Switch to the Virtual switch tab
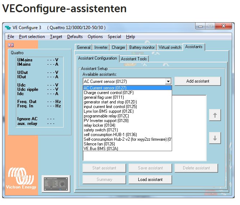 coord(170,47)
